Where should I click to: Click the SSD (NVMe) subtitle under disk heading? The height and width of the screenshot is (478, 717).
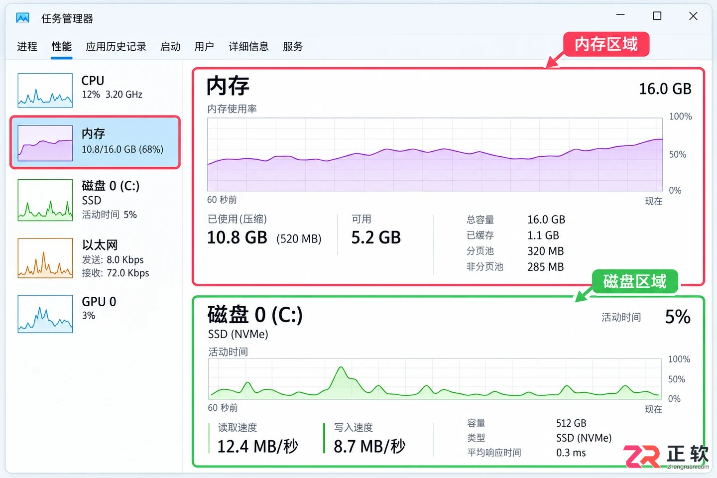click(x=238, y=334)
